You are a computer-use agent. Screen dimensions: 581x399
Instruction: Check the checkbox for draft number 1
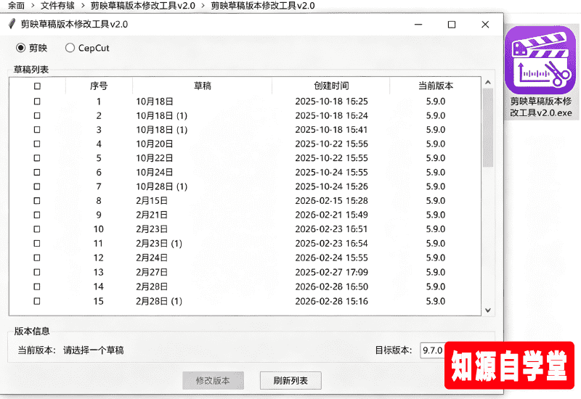point(37,101)
